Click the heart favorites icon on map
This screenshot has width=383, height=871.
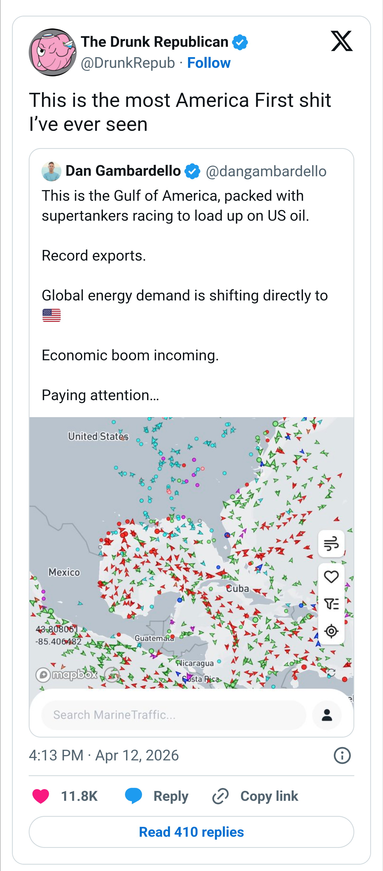pyautogui.click(x=331, y=576)
